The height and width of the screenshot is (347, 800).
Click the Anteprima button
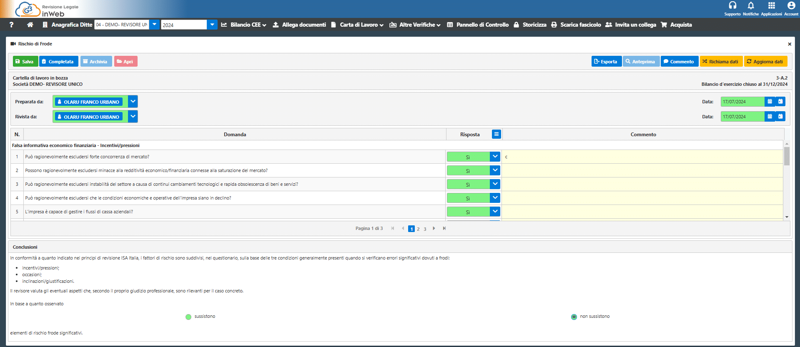pos(641,61)
